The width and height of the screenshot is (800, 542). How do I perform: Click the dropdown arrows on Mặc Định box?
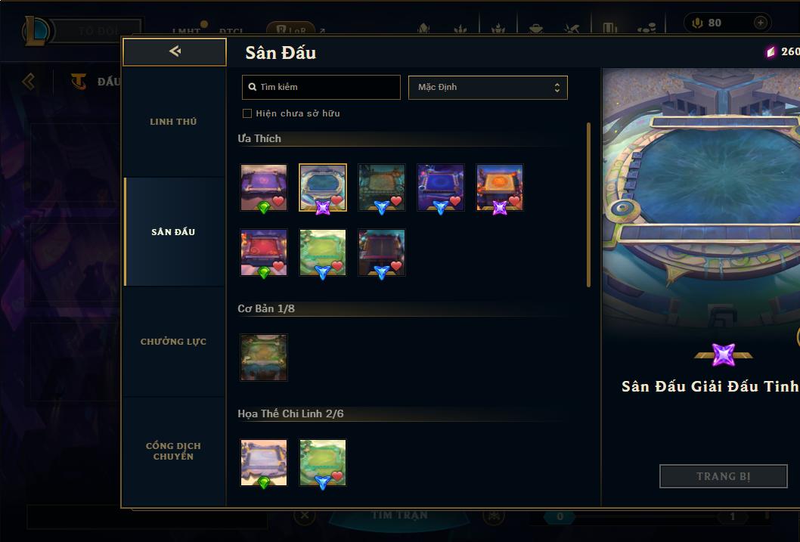click(x=557, y=88)
